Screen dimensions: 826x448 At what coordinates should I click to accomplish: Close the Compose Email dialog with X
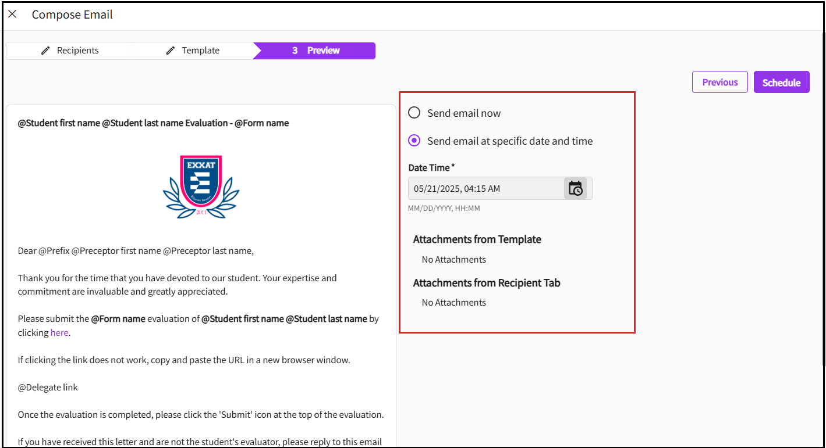(x=12, y=15)
